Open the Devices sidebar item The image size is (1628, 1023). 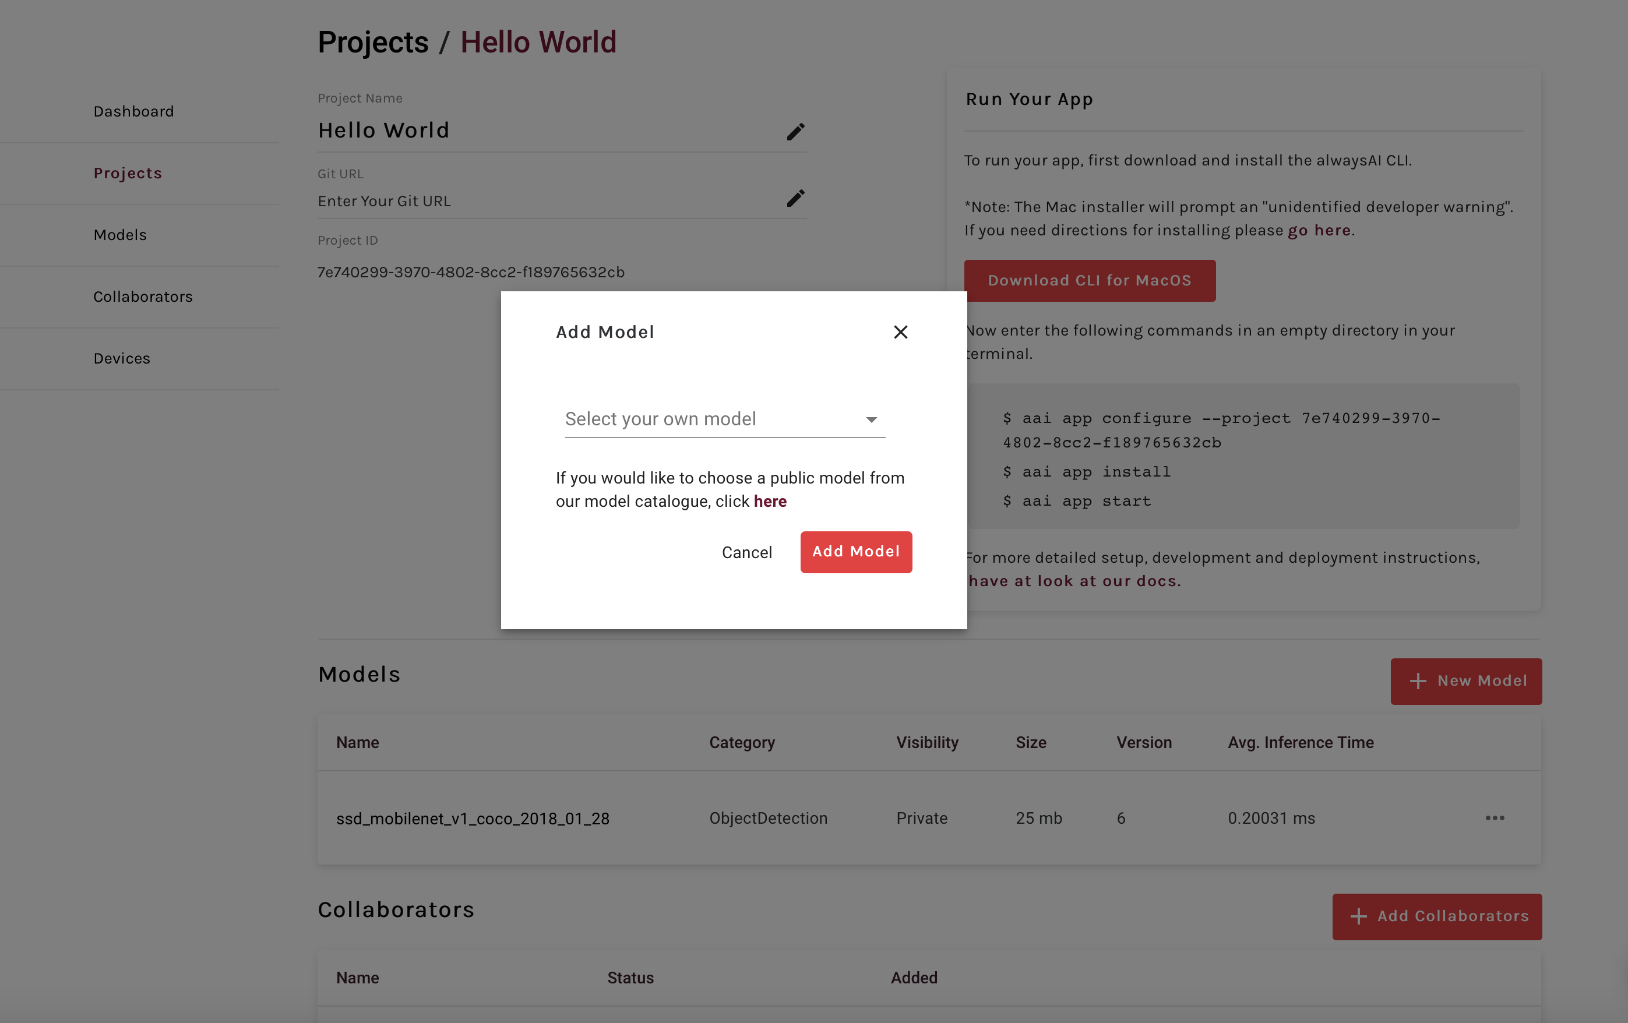[122, 358]
